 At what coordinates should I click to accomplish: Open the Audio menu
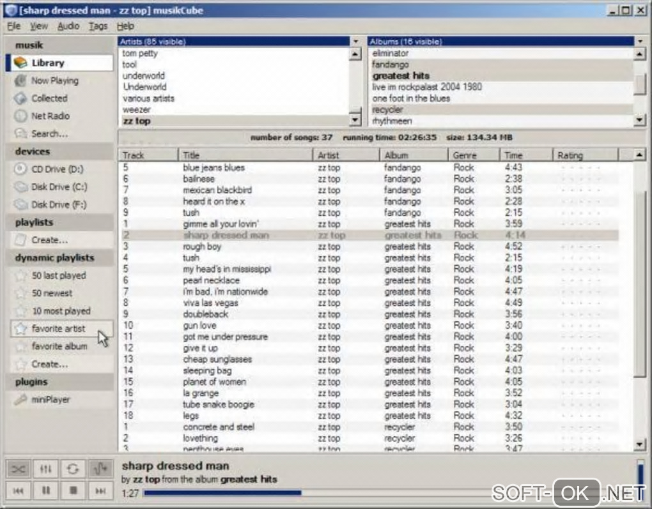(68, 26)
